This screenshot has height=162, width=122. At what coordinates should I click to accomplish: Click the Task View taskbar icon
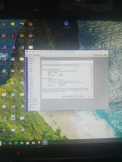pyautogui.click(x=4, y=143)
